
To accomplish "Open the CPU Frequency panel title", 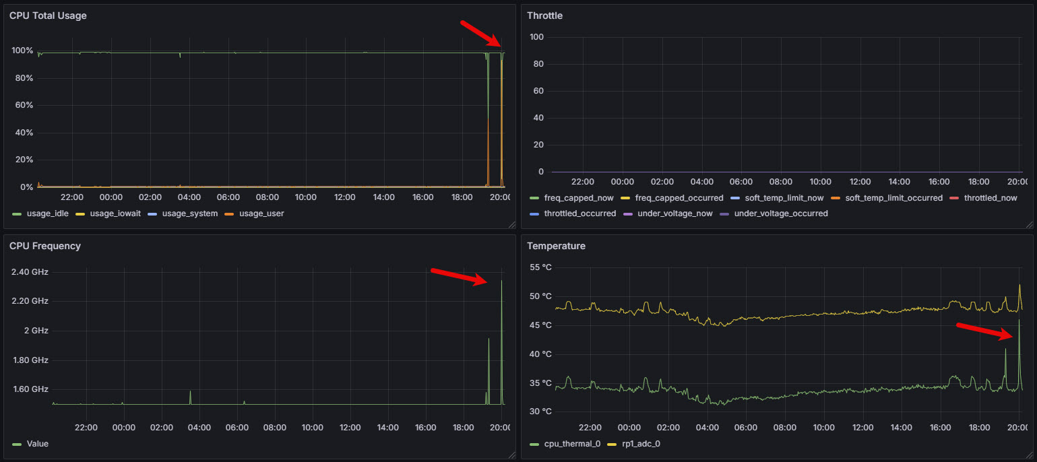I will (x=45, y=246).
